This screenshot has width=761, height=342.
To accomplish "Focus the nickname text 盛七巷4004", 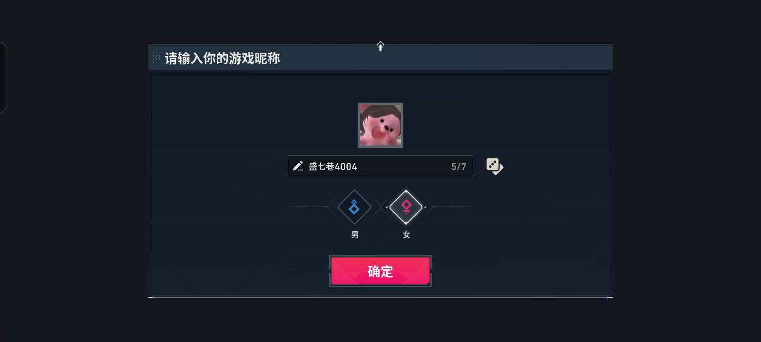I will [x=333, y=166].
